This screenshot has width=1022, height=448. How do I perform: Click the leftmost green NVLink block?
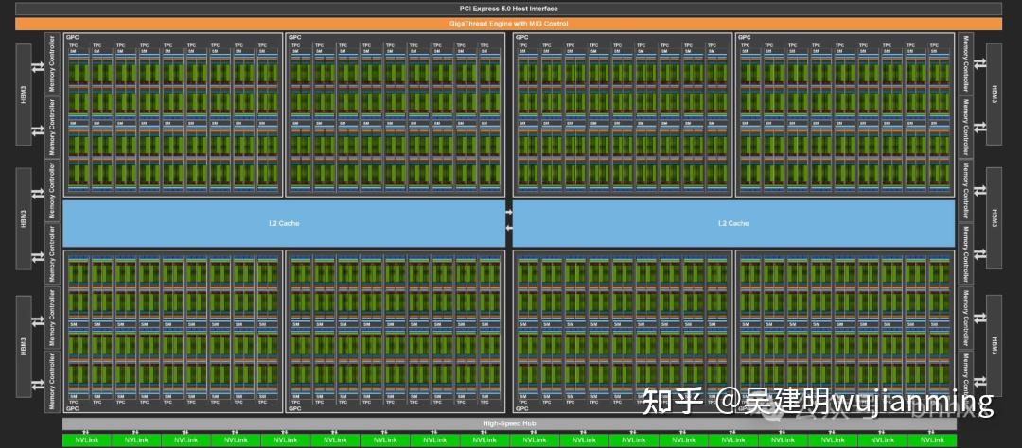point(87,440)
